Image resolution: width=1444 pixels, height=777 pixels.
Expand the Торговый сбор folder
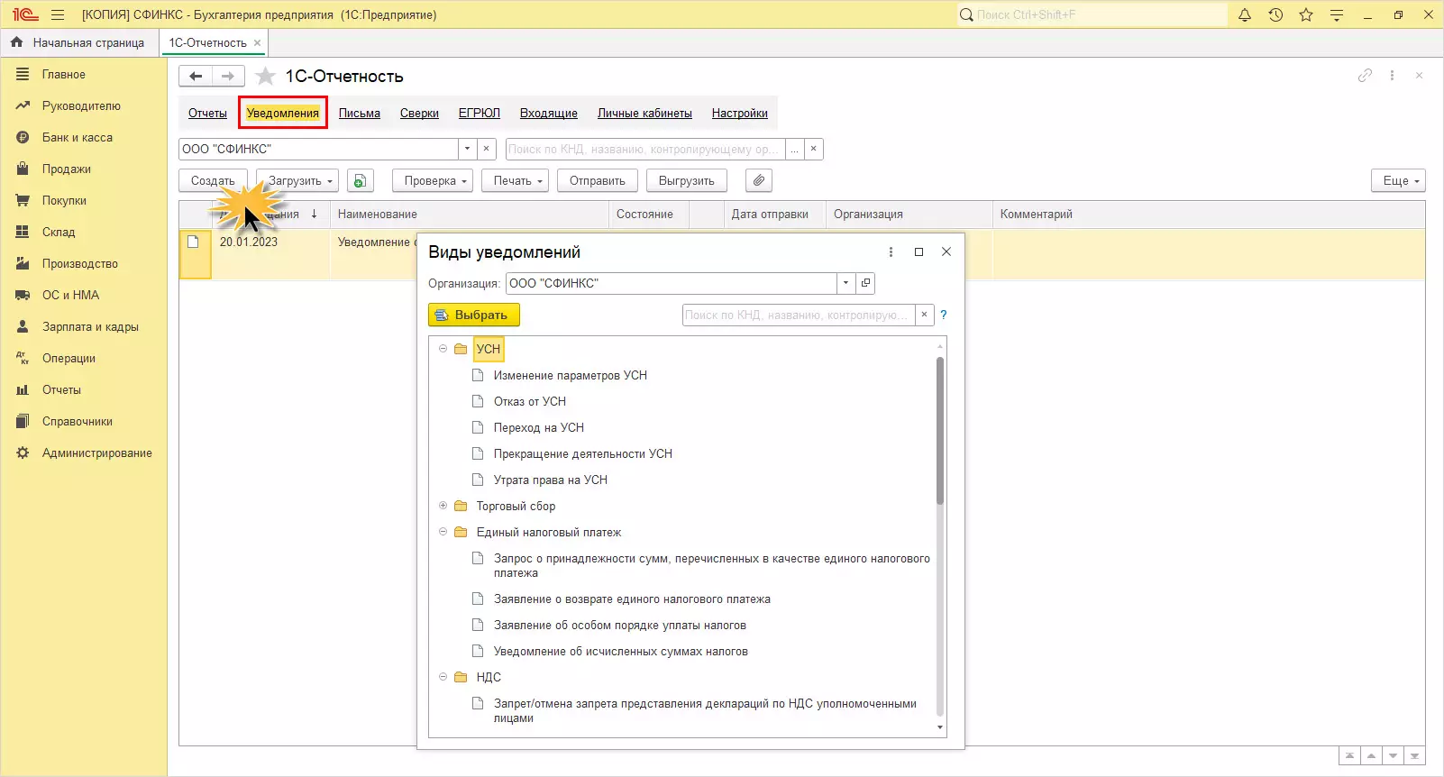(443, 506)
